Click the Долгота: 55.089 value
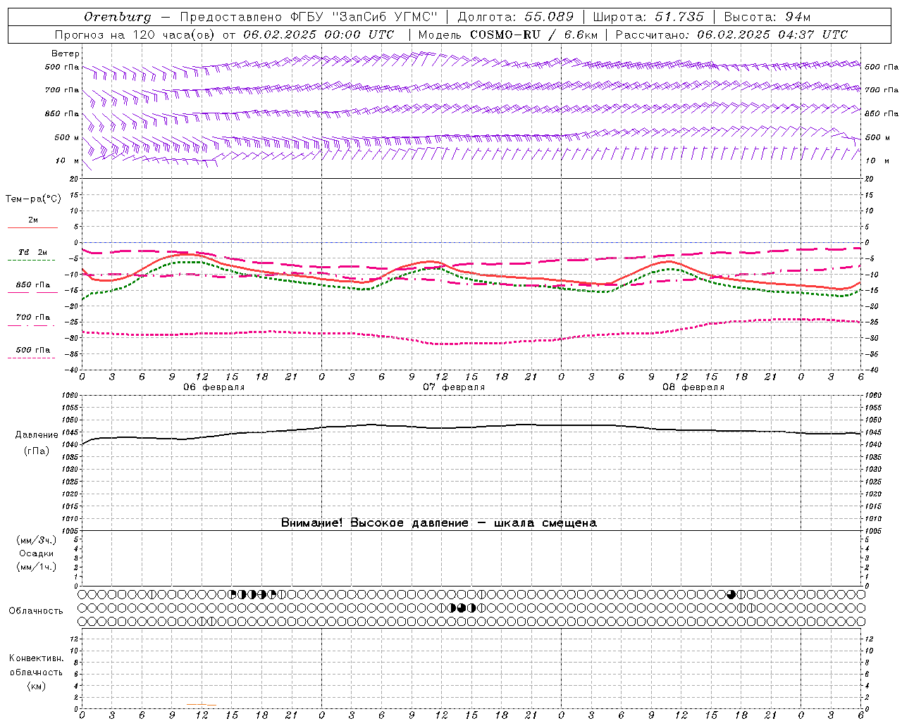The height and width of the screenshot is (721, 902). pyautogui.click(x=516, y=17)
